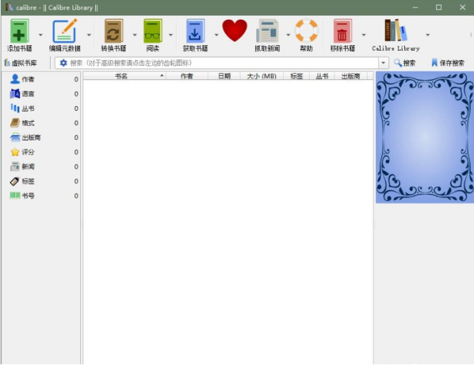474x365 pixels.
Task: Click the 虚拟书库 (Virtual library) button
Action: click(21, 63)
